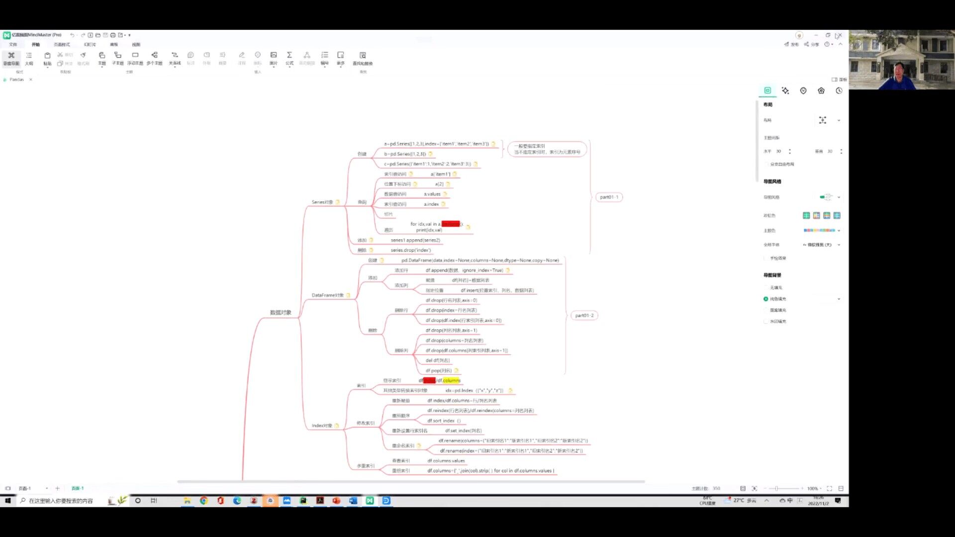The image size is (955, 537).
Task: Select the No Fill background option
Action: click(x=766, y=287)
